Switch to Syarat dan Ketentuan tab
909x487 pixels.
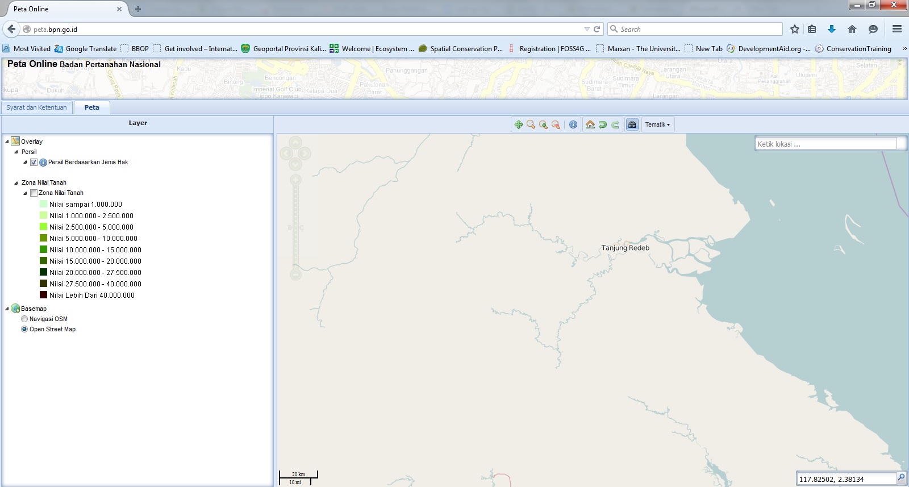(x=36, y=107)
